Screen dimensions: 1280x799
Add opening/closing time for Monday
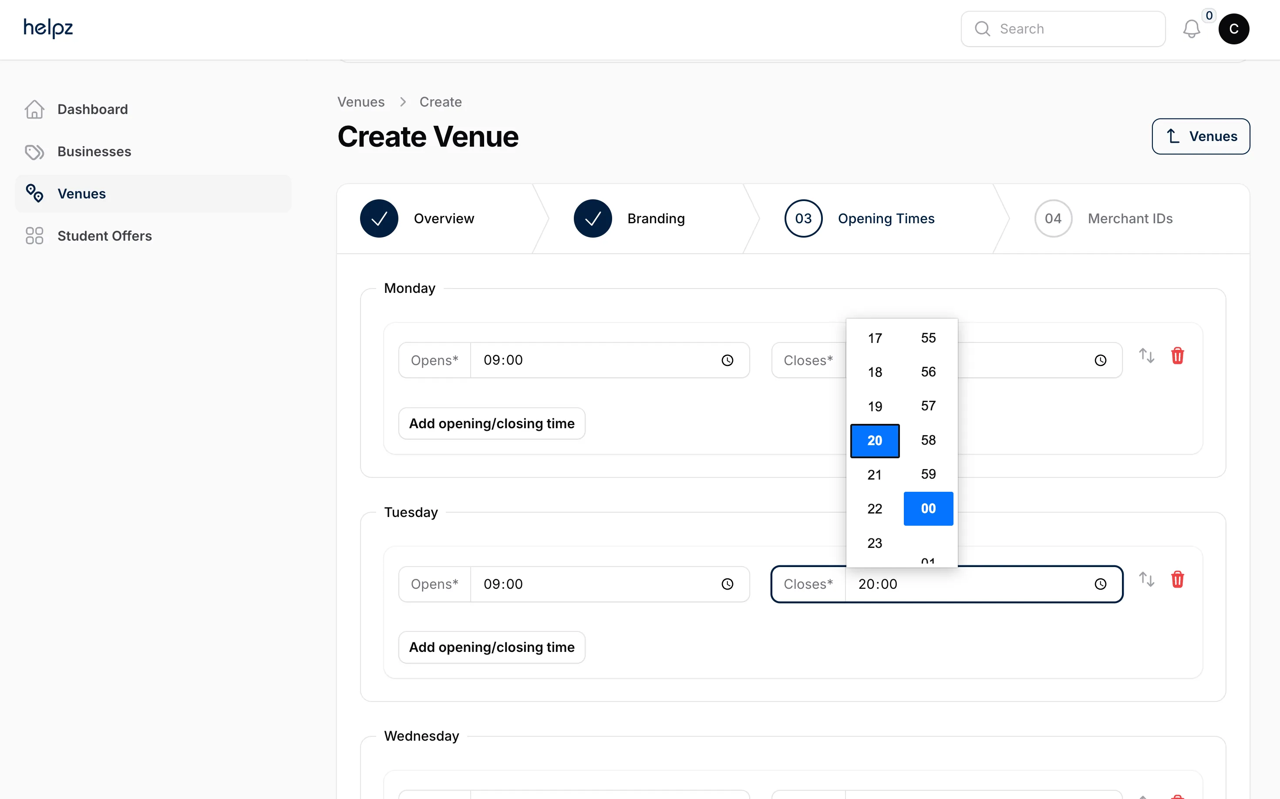(492, 423)
